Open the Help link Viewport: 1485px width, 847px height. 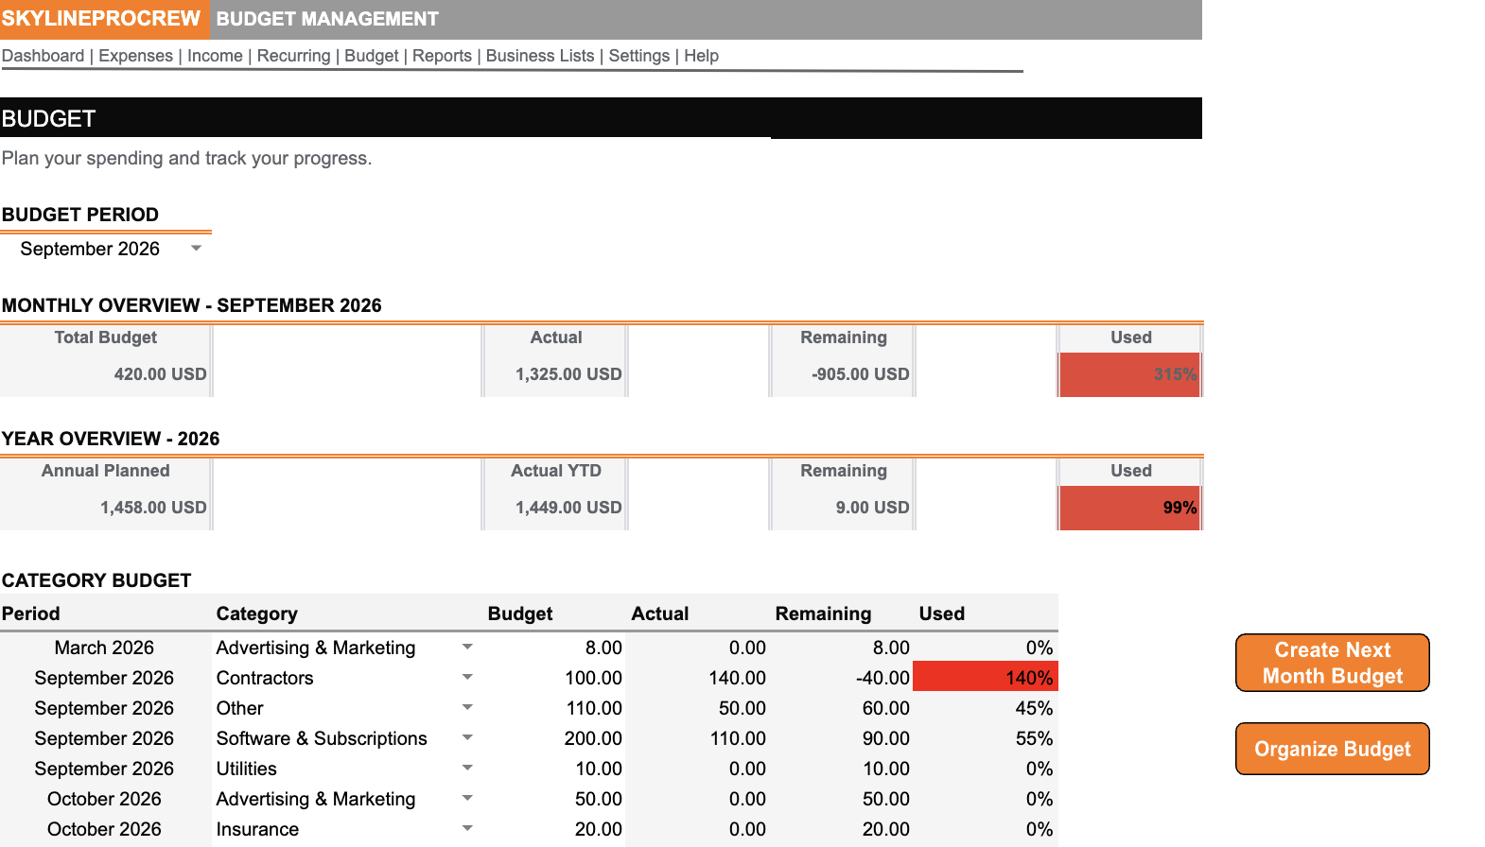[x=701, y=56]
